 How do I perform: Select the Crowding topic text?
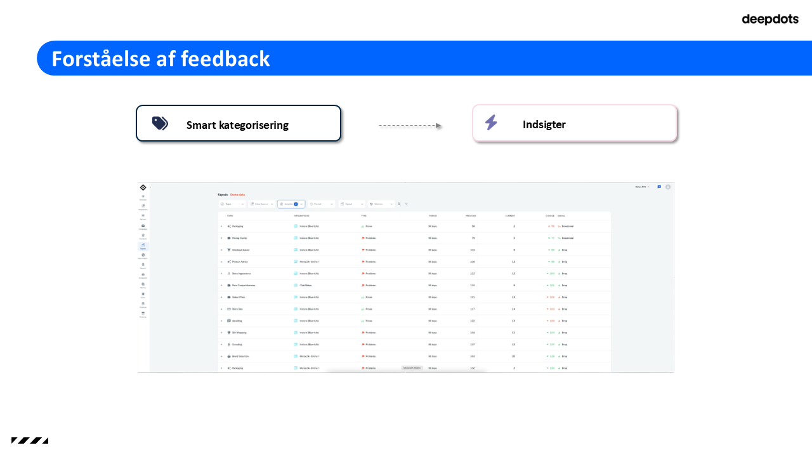tap(238, 345)
